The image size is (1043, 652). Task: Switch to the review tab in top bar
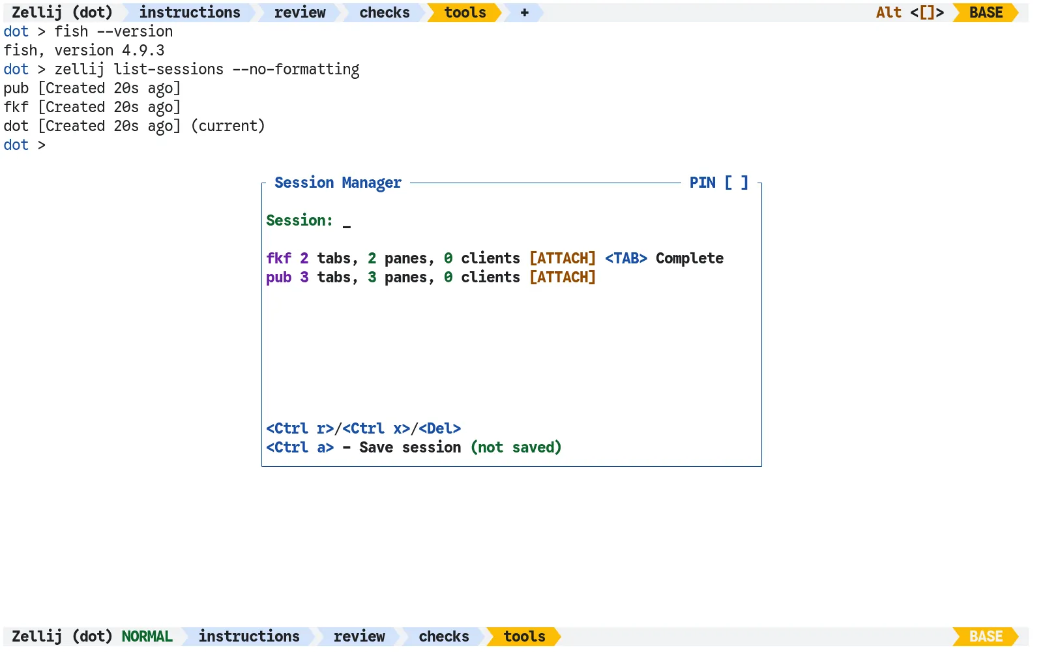[300, 12]
